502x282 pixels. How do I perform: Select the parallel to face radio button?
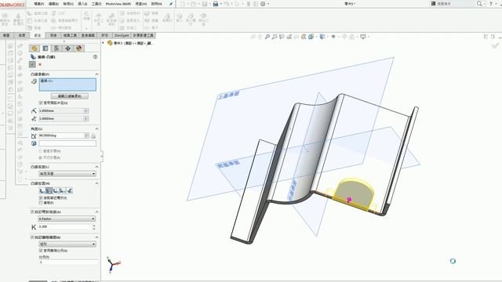pyautogui.click(x=40, y=157)
